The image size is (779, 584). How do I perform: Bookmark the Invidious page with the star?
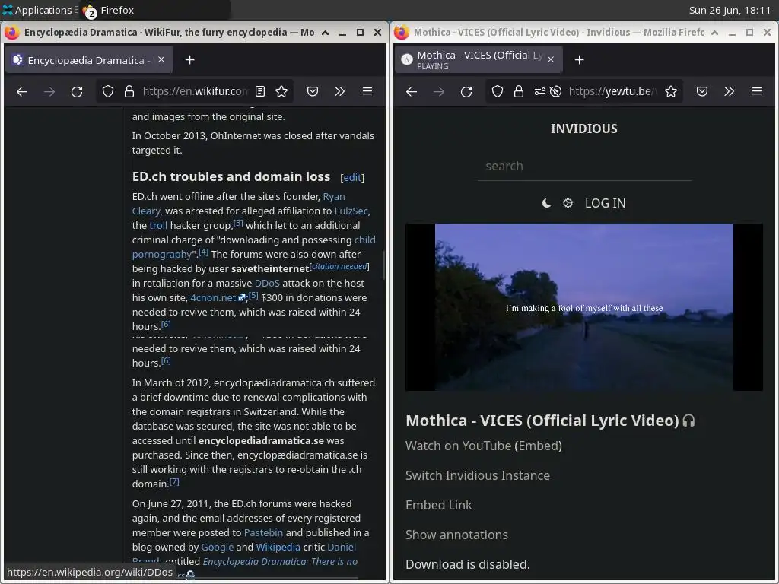coord(671,91)
